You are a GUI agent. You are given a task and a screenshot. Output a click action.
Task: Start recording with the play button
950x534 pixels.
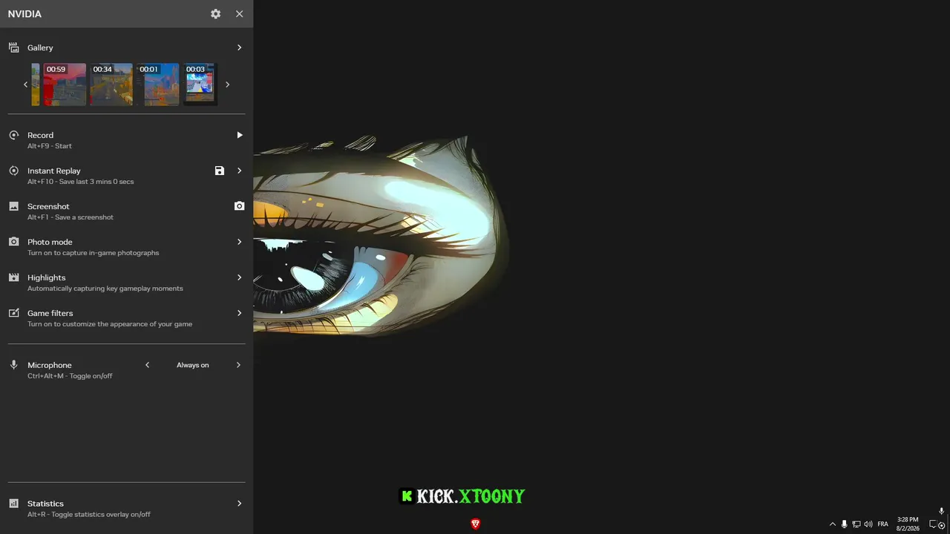click(x=240, y=135)
